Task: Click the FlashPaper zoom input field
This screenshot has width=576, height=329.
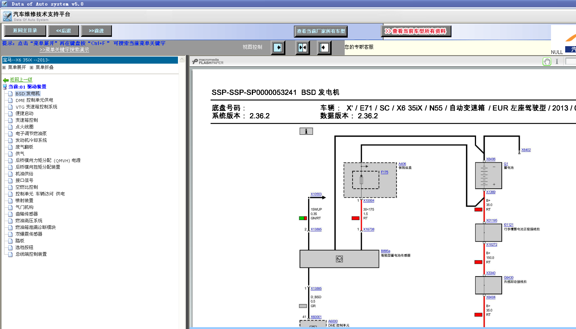Action: coord(571,61)
